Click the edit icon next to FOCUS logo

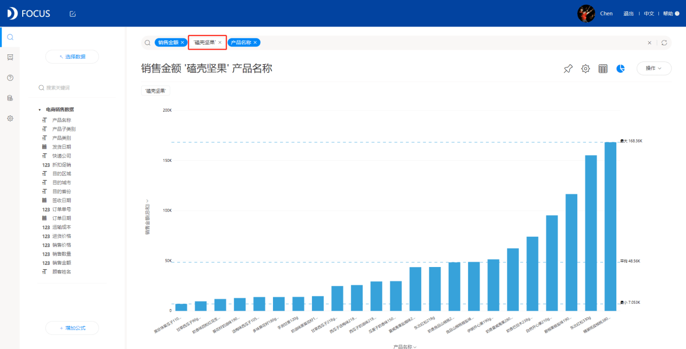point(73,13)
